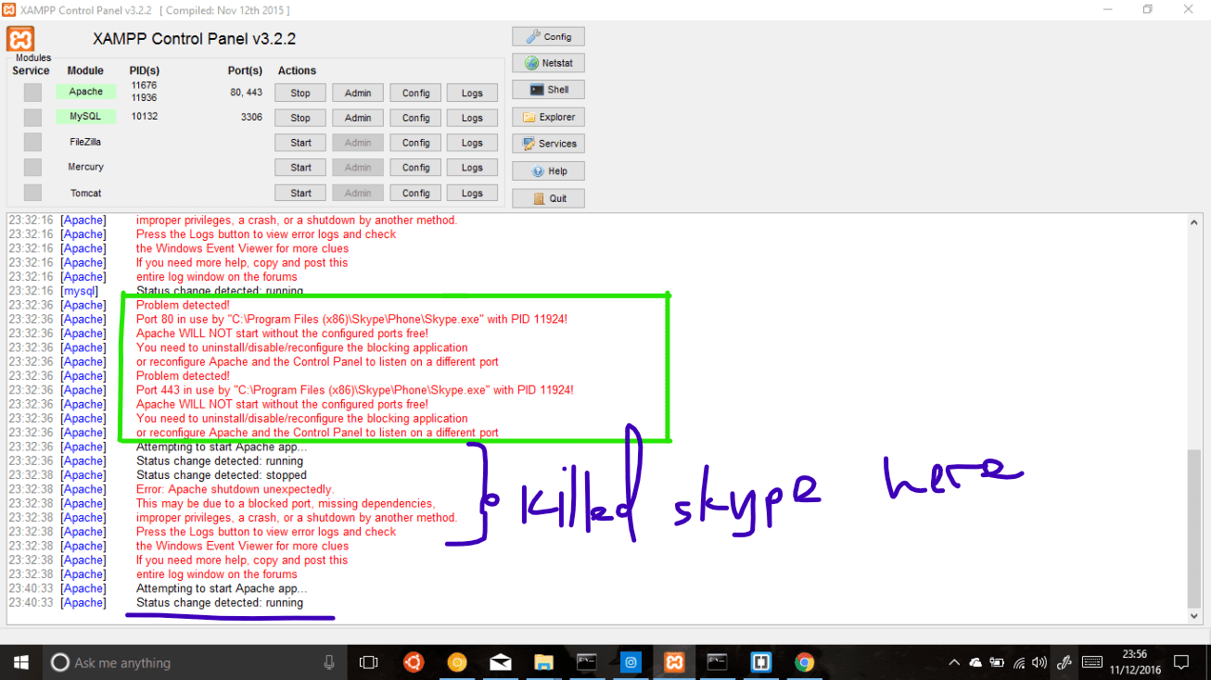Image resolution: width=1211 pixels, height=680 pixels.
Task: Click the log line "Port 80 in use by" Skype
Action: click(351, 319)
